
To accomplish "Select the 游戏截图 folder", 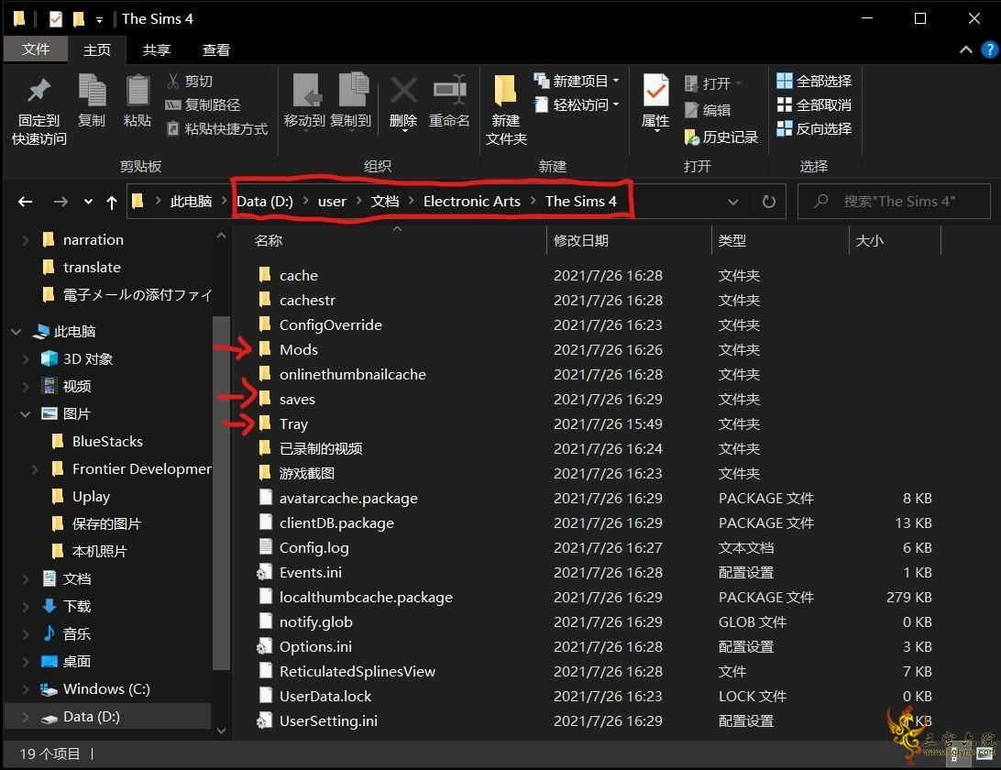I will (306, 473).
